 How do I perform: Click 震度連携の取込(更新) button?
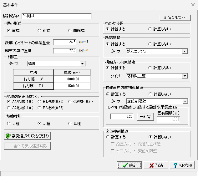click(28, 136)
